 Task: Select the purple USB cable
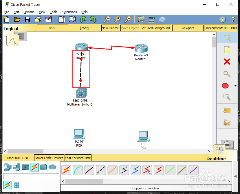(x=193, y=170)
